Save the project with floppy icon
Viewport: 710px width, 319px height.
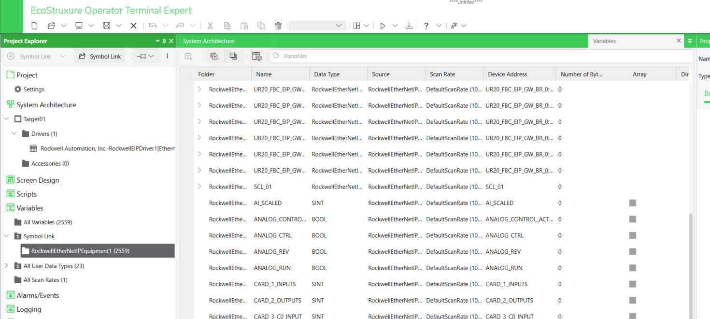[x=107, y=26]
